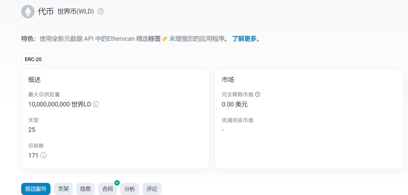Switch to the 支架 tab

click(x=63, y=189)
